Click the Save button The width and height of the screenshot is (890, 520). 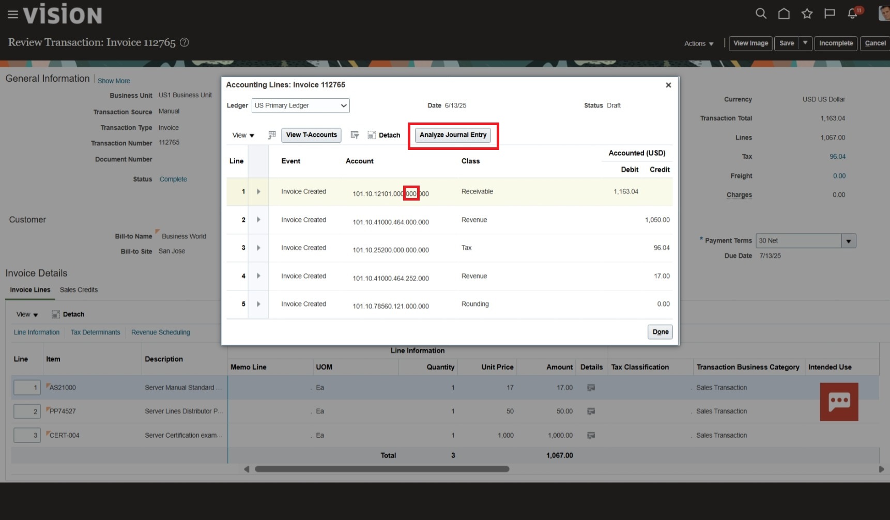(x=787, y=43)
